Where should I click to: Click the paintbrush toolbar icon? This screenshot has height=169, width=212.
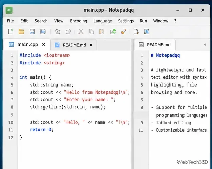point(123,32)
